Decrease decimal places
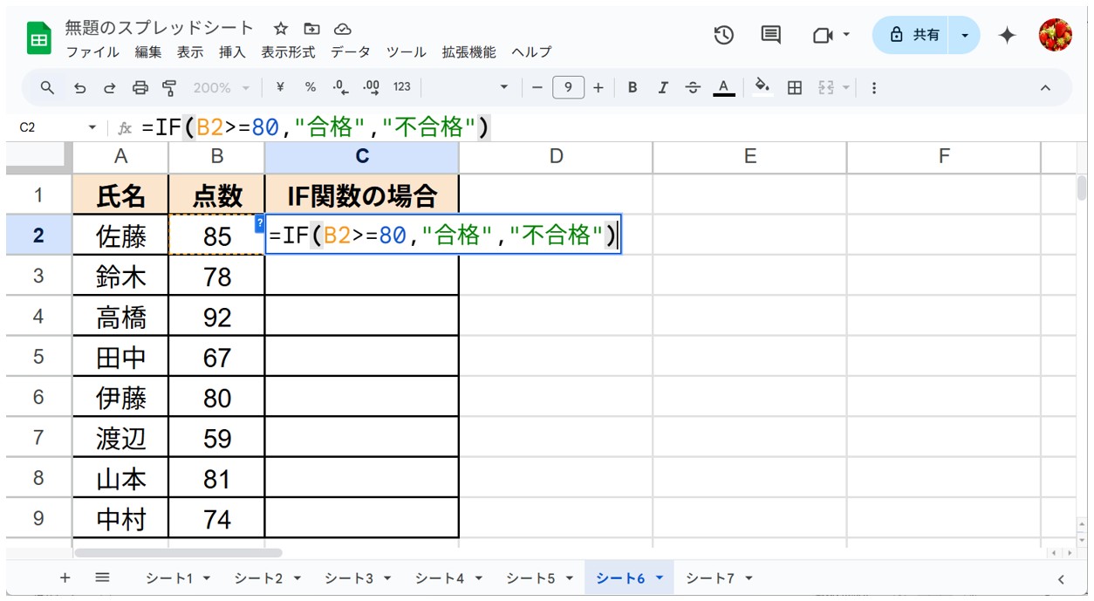Viewport: 1094px width, 601px height. 340,87
